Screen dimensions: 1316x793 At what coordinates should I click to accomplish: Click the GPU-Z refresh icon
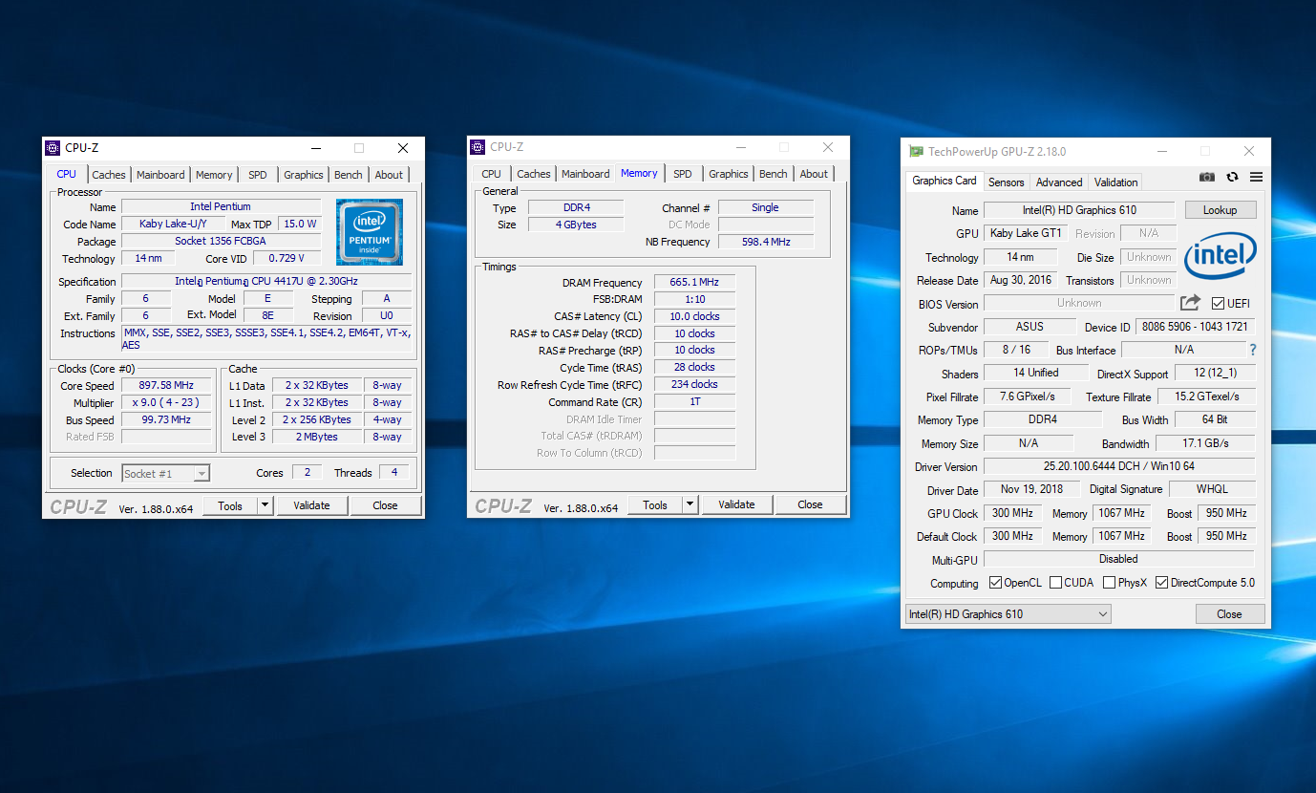click(1232, 178)
